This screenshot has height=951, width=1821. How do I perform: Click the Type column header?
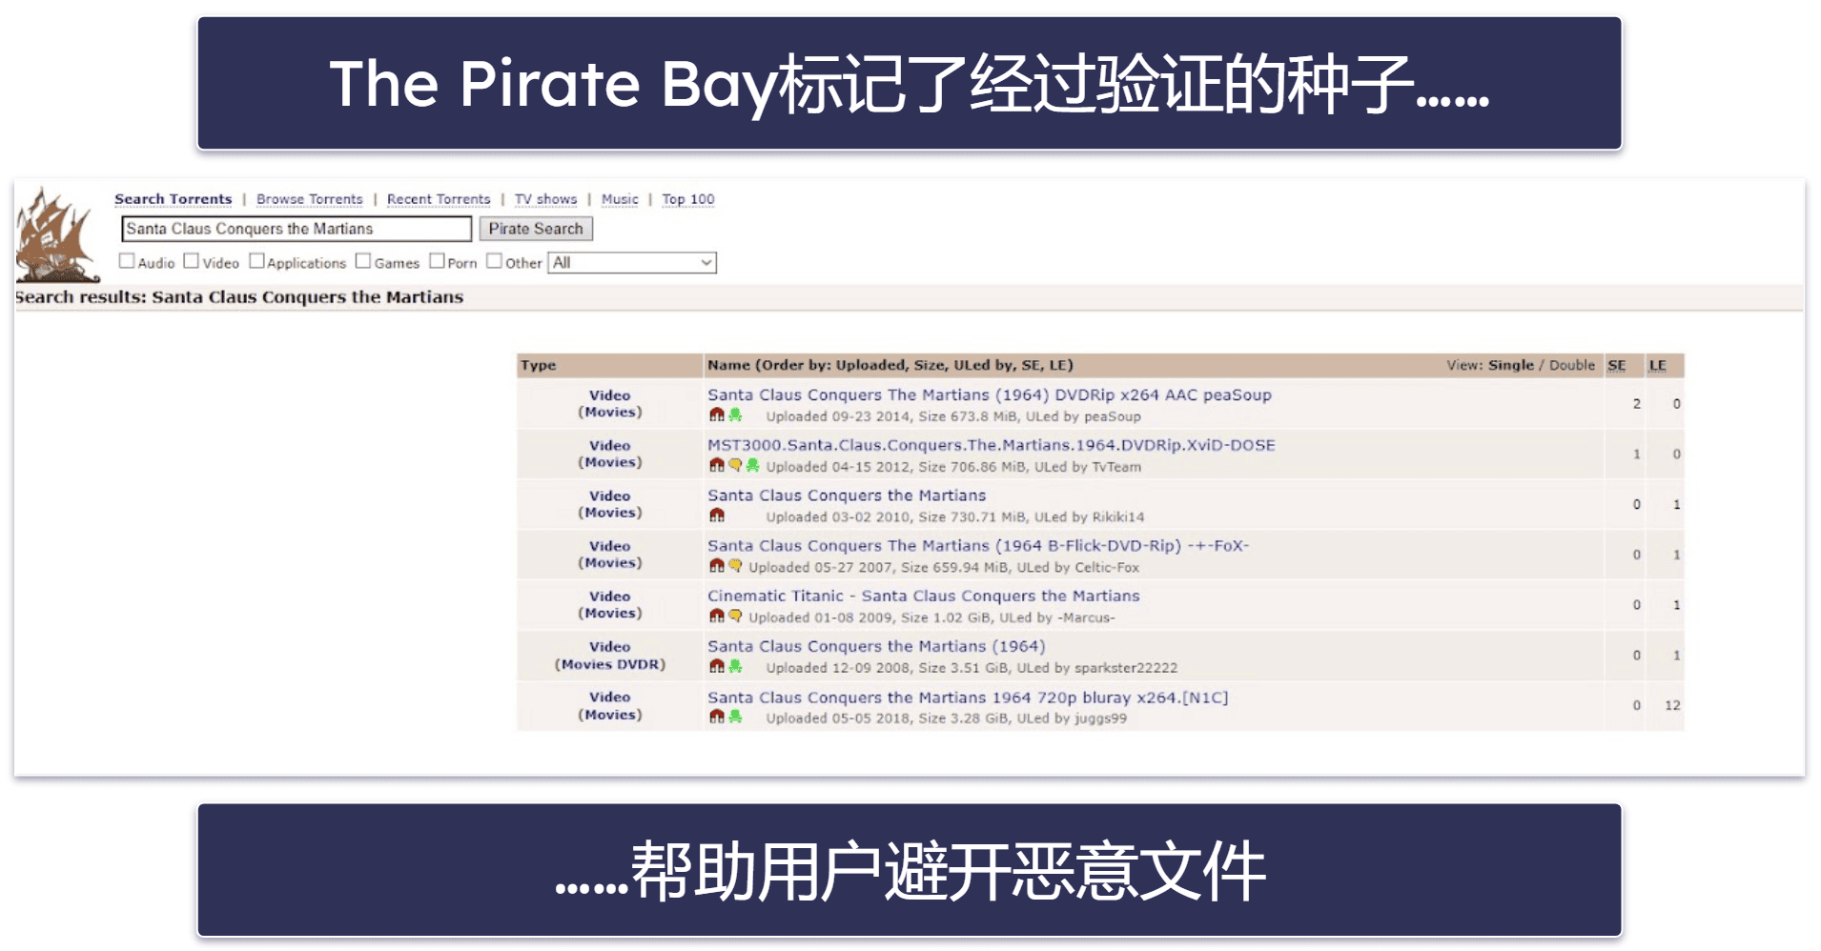539,365
